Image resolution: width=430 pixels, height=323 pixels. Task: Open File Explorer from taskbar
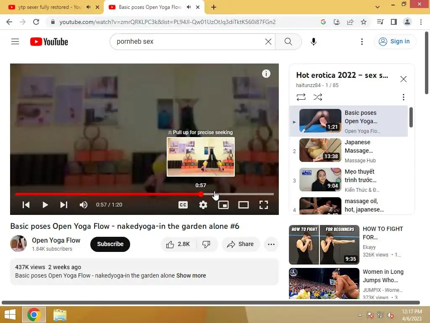[x=60, y=315]
